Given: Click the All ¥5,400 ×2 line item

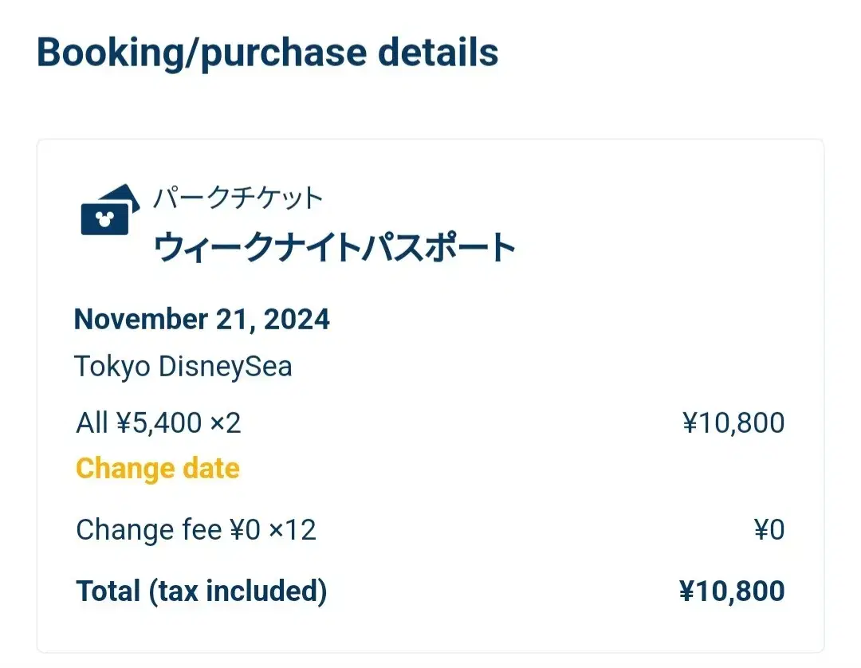Looking at the screenshot, I should 158,423.
